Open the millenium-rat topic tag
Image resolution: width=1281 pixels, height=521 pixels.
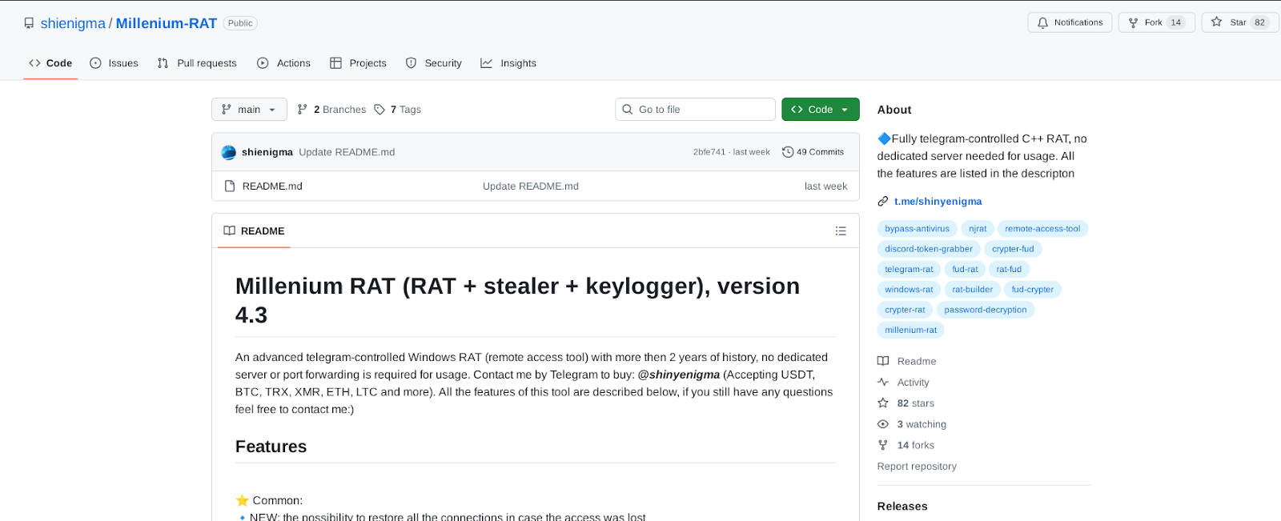click(x=910, y=330)
